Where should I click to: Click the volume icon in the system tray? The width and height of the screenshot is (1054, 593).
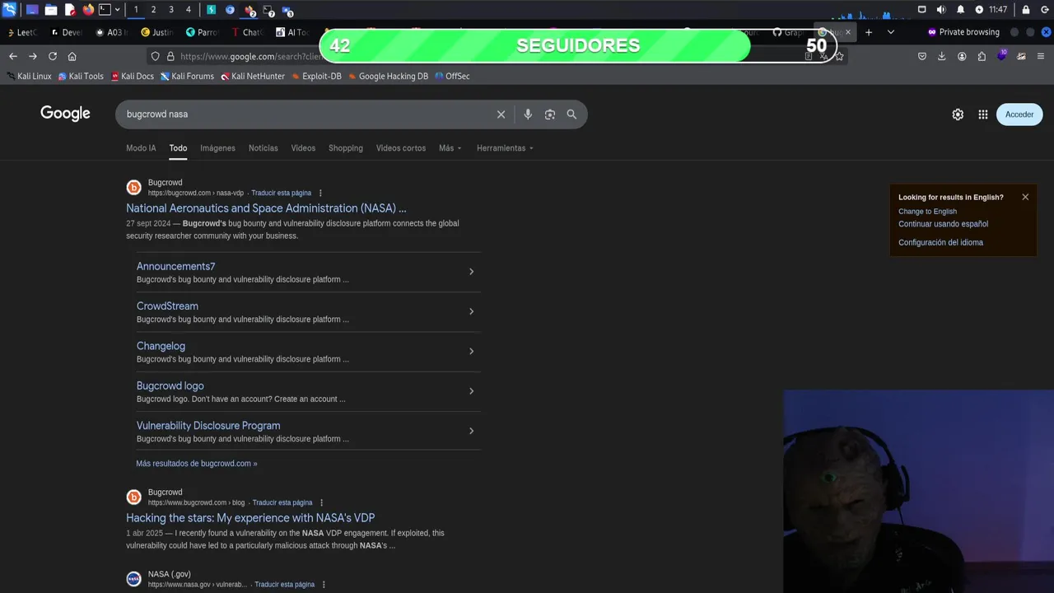pos(940,10)
